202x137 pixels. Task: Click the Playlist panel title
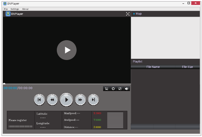pos(138,61)
